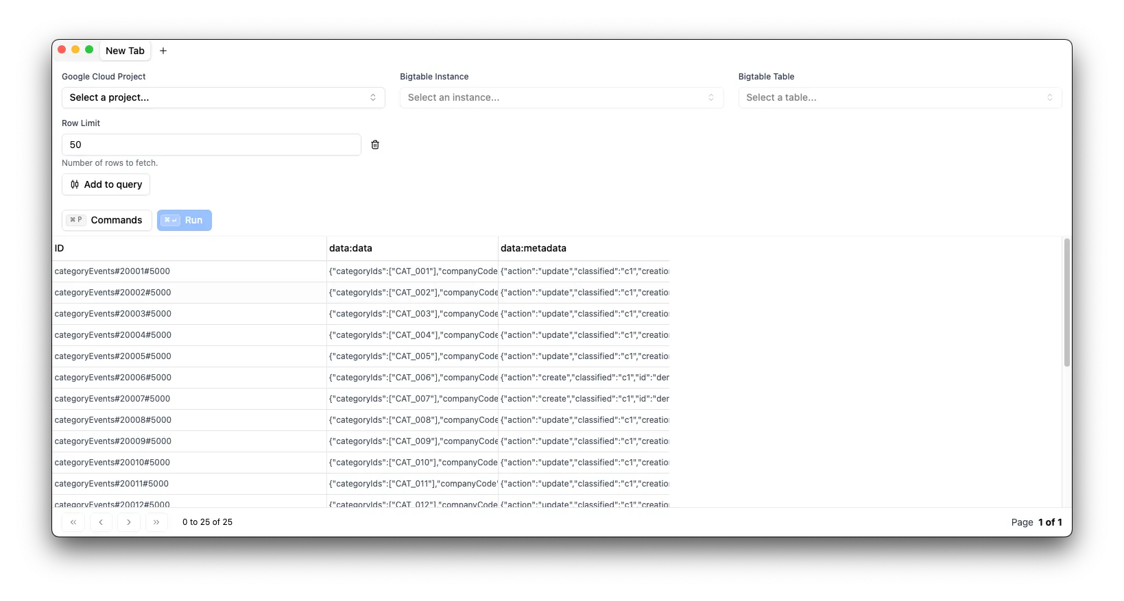Click the Row Limit input field
The width and height of the screenshot is (1124, 601).
(x=211, y=145)
